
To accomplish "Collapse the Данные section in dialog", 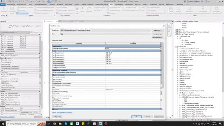I will [161, 109].
